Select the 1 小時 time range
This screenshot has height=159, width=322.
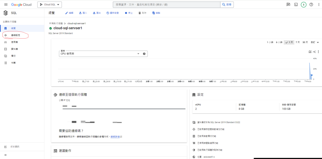click(x=270, y=42)
